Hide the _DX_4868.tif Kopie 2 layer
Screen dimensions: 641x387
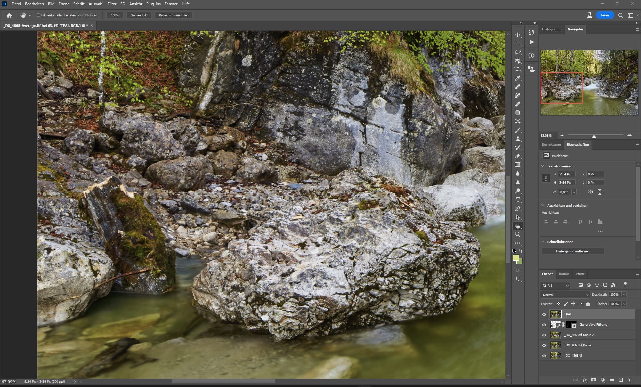544,335
